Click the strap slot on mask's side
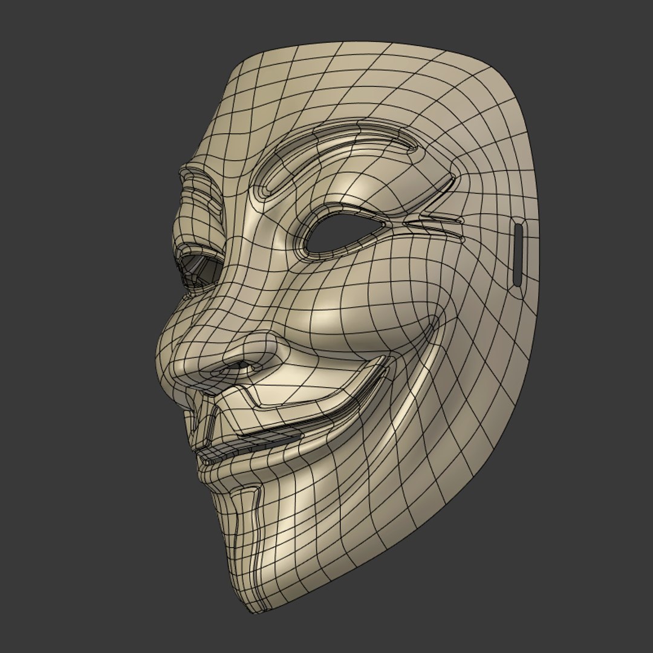Image resolution: width=653 pixels, height=653 pixels. click(518, 255)
